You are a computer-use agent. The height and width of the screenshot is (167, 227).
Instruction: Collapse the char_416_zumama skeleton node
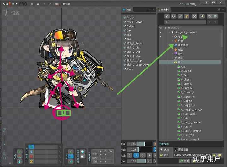pyautogui.click(x=169, y=32)
